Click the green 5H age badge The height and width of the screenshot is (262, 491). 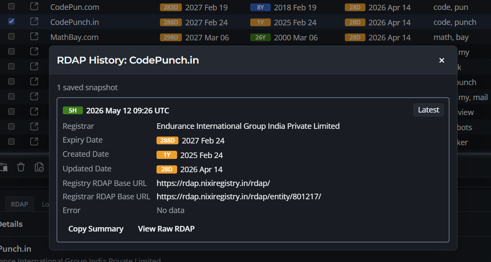click(x=73, y=110)
